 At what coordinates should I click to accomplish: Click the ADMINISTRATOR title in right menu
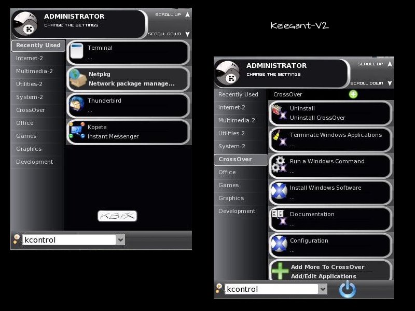click(x=276, y=66)
